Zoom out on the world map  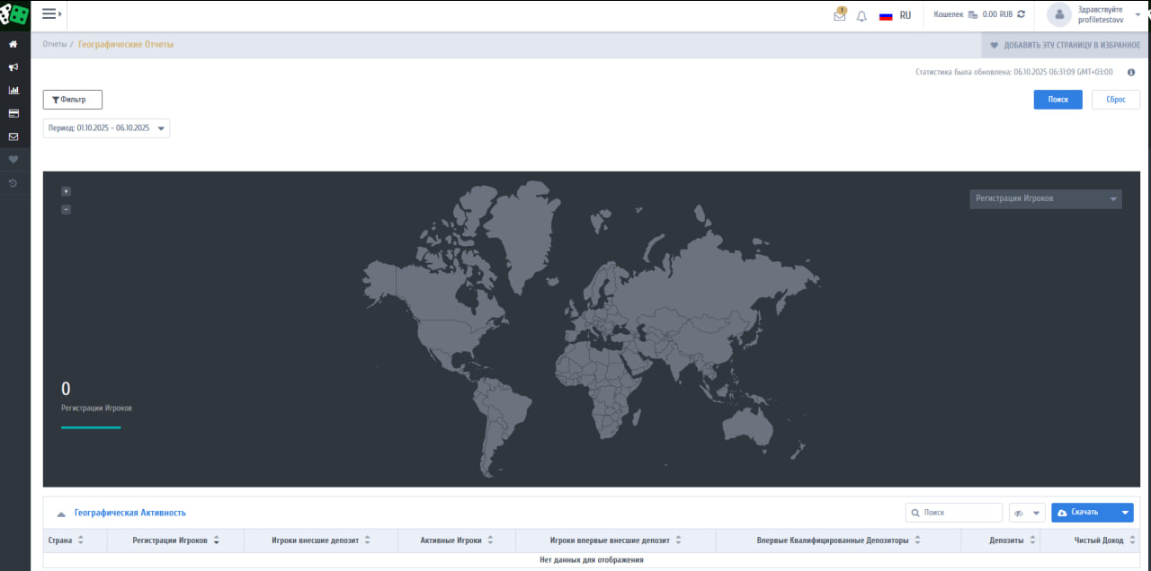point(66,209)
